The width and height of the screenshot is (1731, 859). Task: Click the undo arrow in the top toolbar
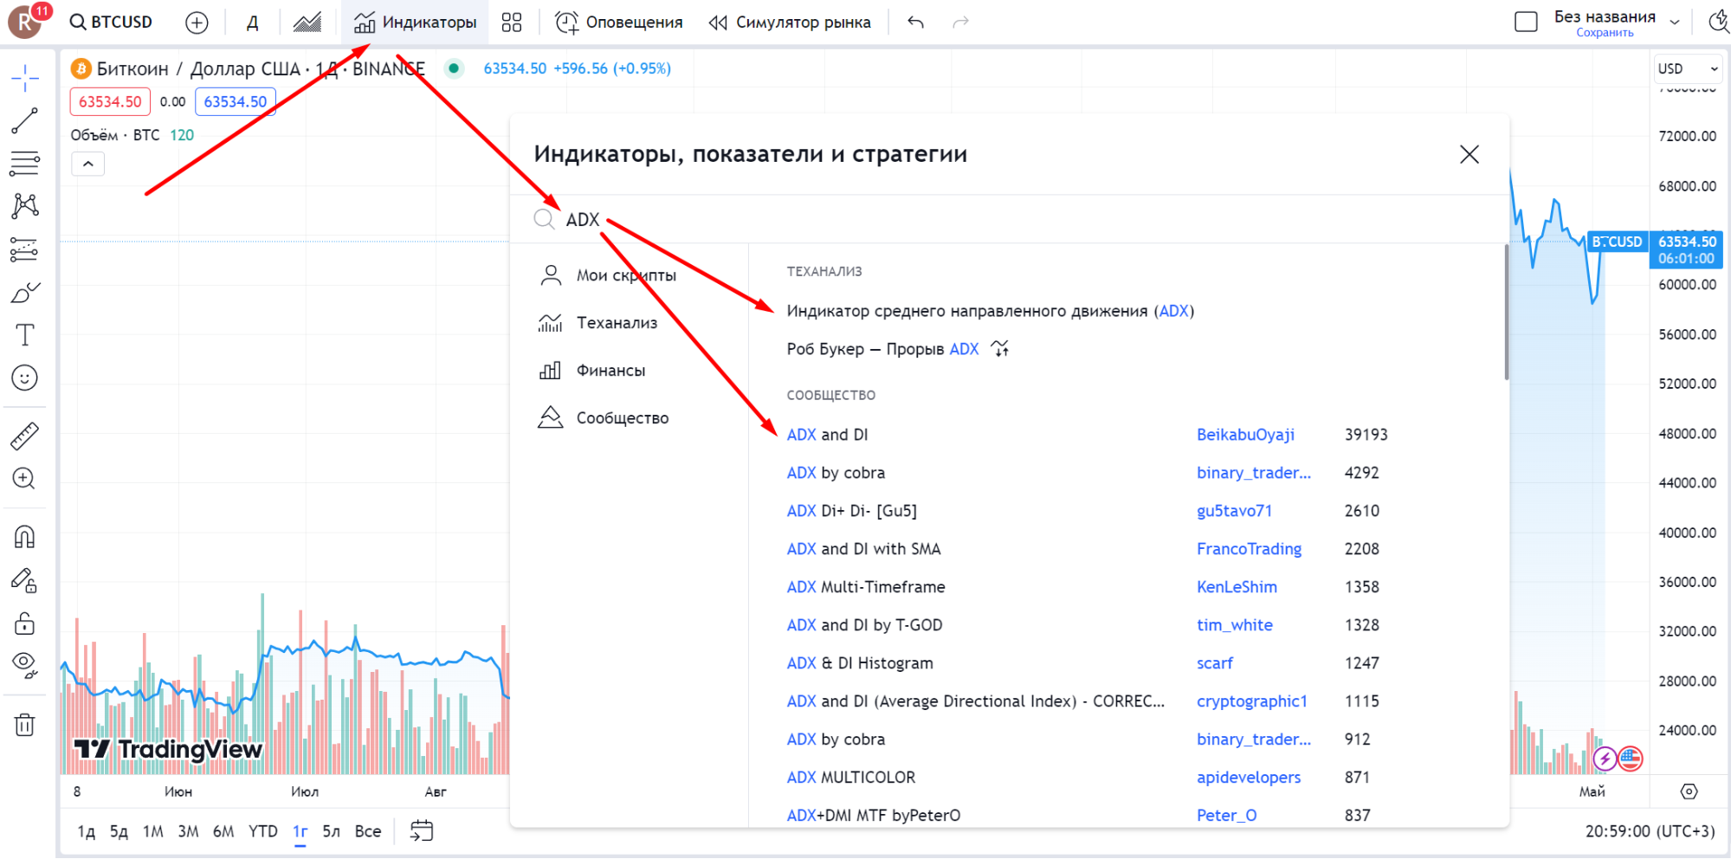click(915, 22)
